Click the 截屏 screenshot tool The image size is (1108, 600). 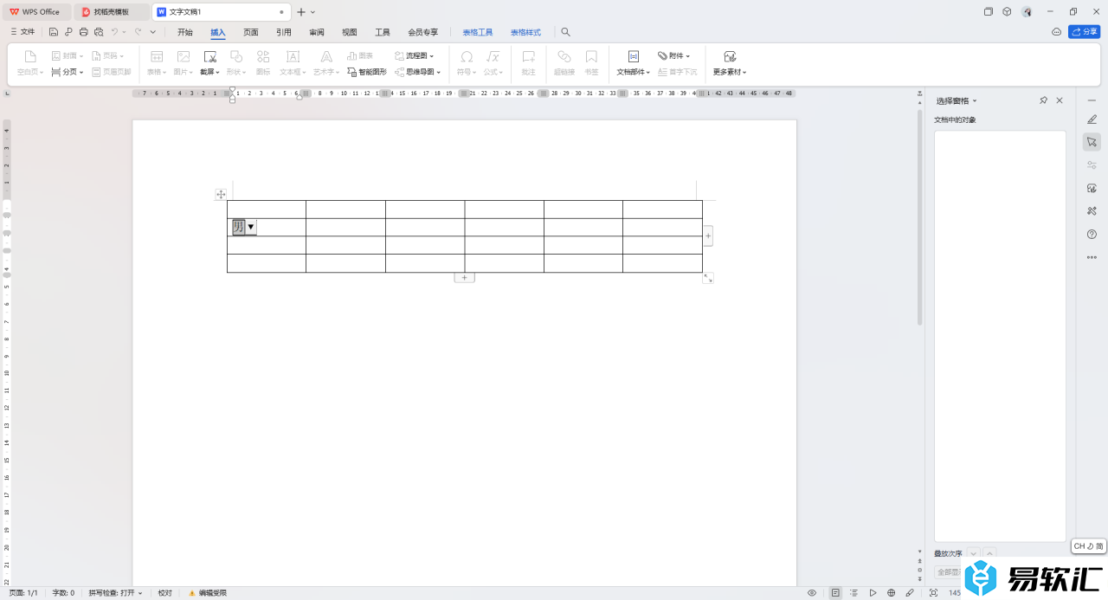209,63
